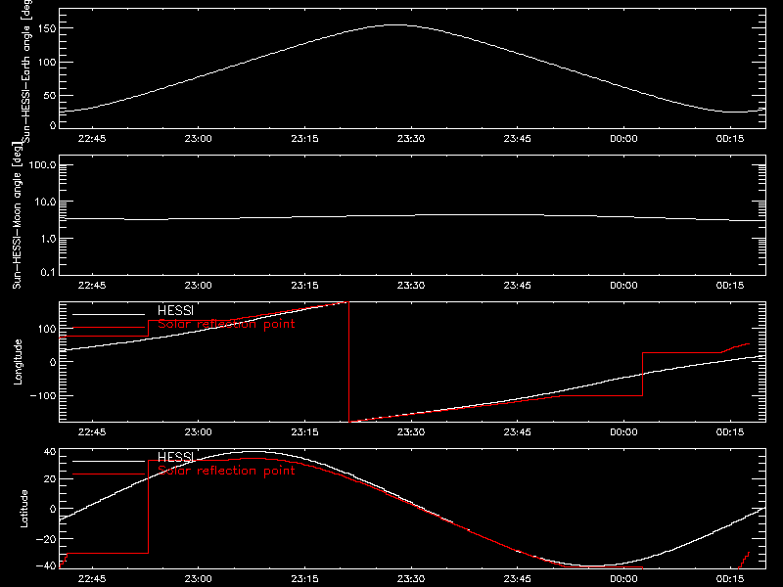The height and width of the screenshot is (587, 783).
Task: Click 23:30 time label under Longitude plot
Action: (x=411, y=432)
